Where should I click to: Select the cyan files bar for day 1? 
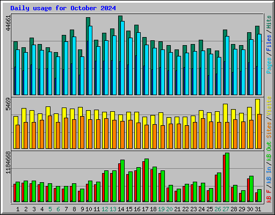tap(18, 72)
